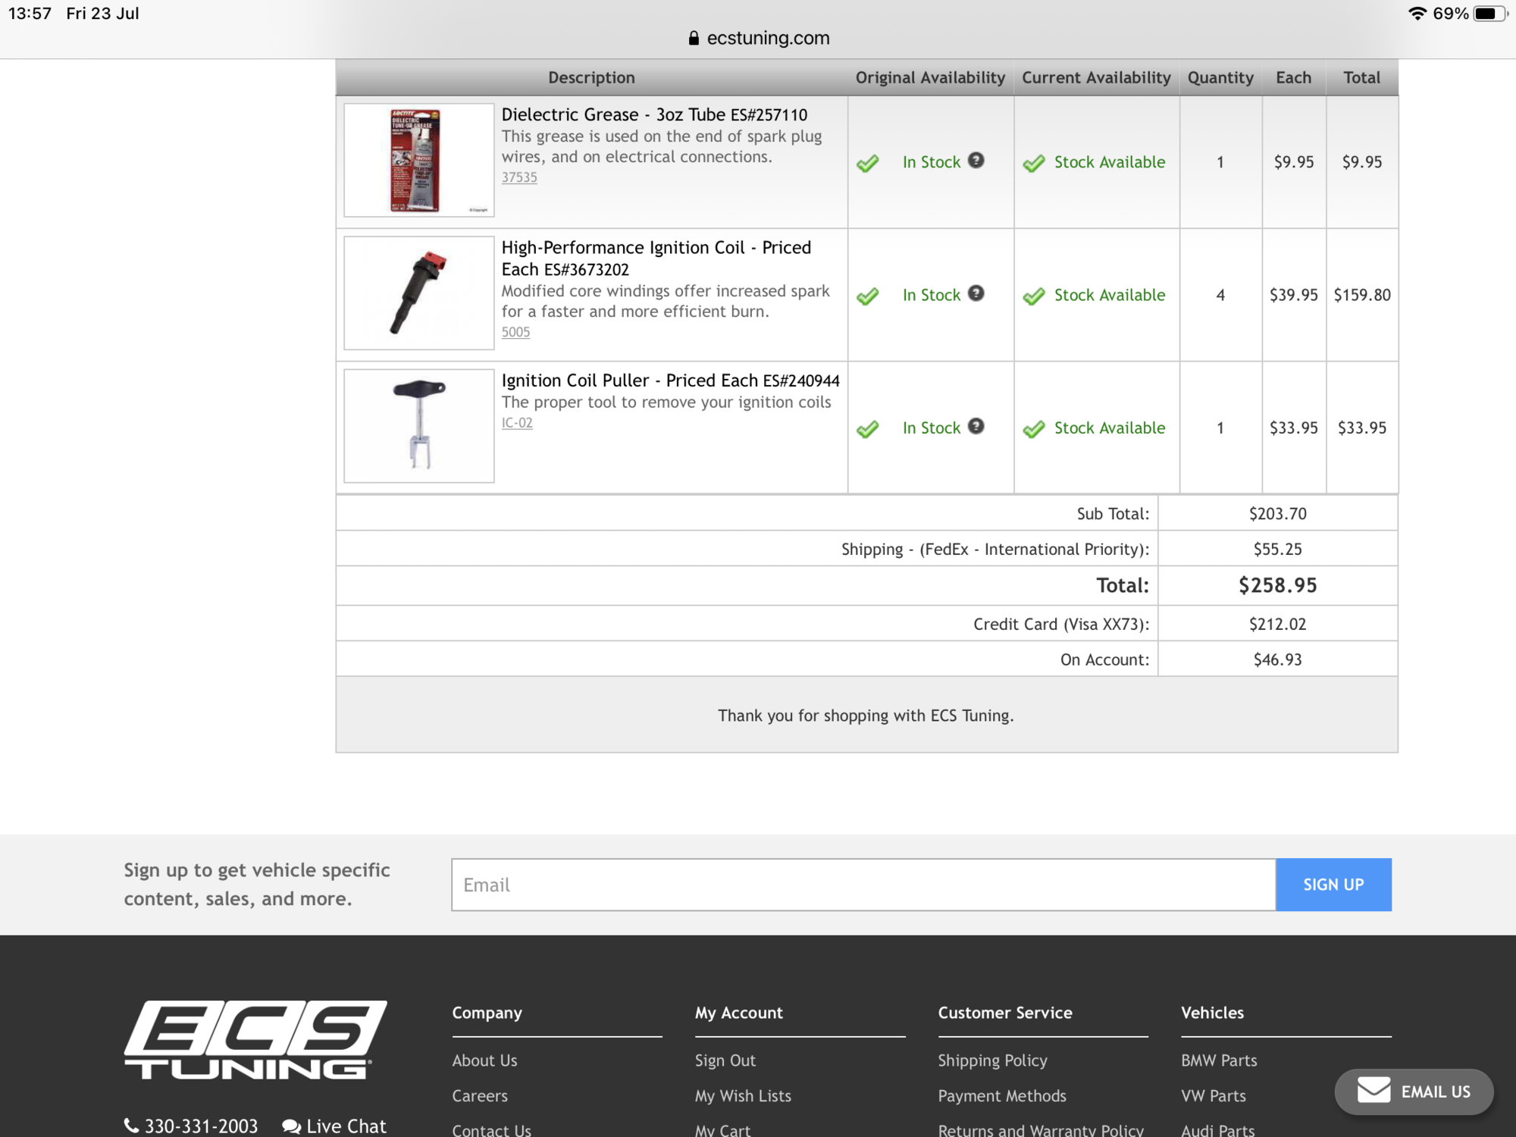Click the ECS Tuning logo
1516x1137 pixels.
tap(255, 1039)
